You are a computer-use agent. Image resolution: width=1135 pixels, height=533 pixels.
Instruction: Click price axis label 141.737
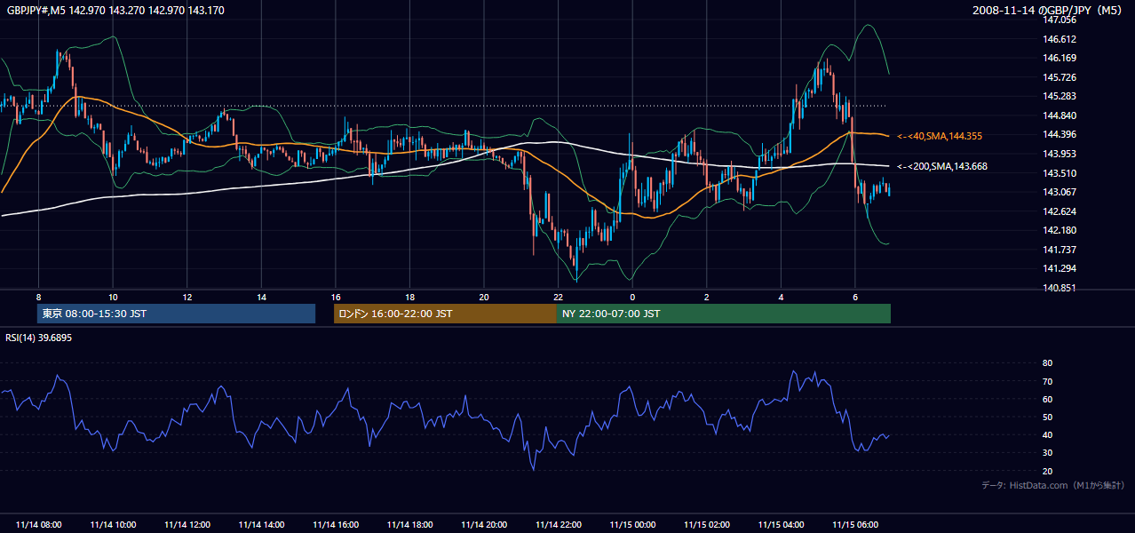1060,250
